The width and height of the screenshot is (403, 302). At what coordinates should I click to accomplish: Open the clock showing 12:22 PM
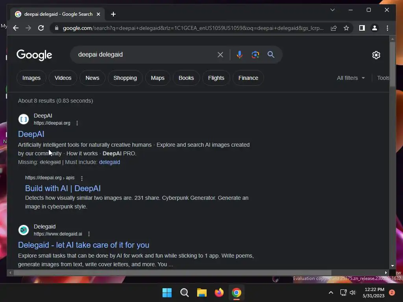pyautogui.click(x=373, y=293)
